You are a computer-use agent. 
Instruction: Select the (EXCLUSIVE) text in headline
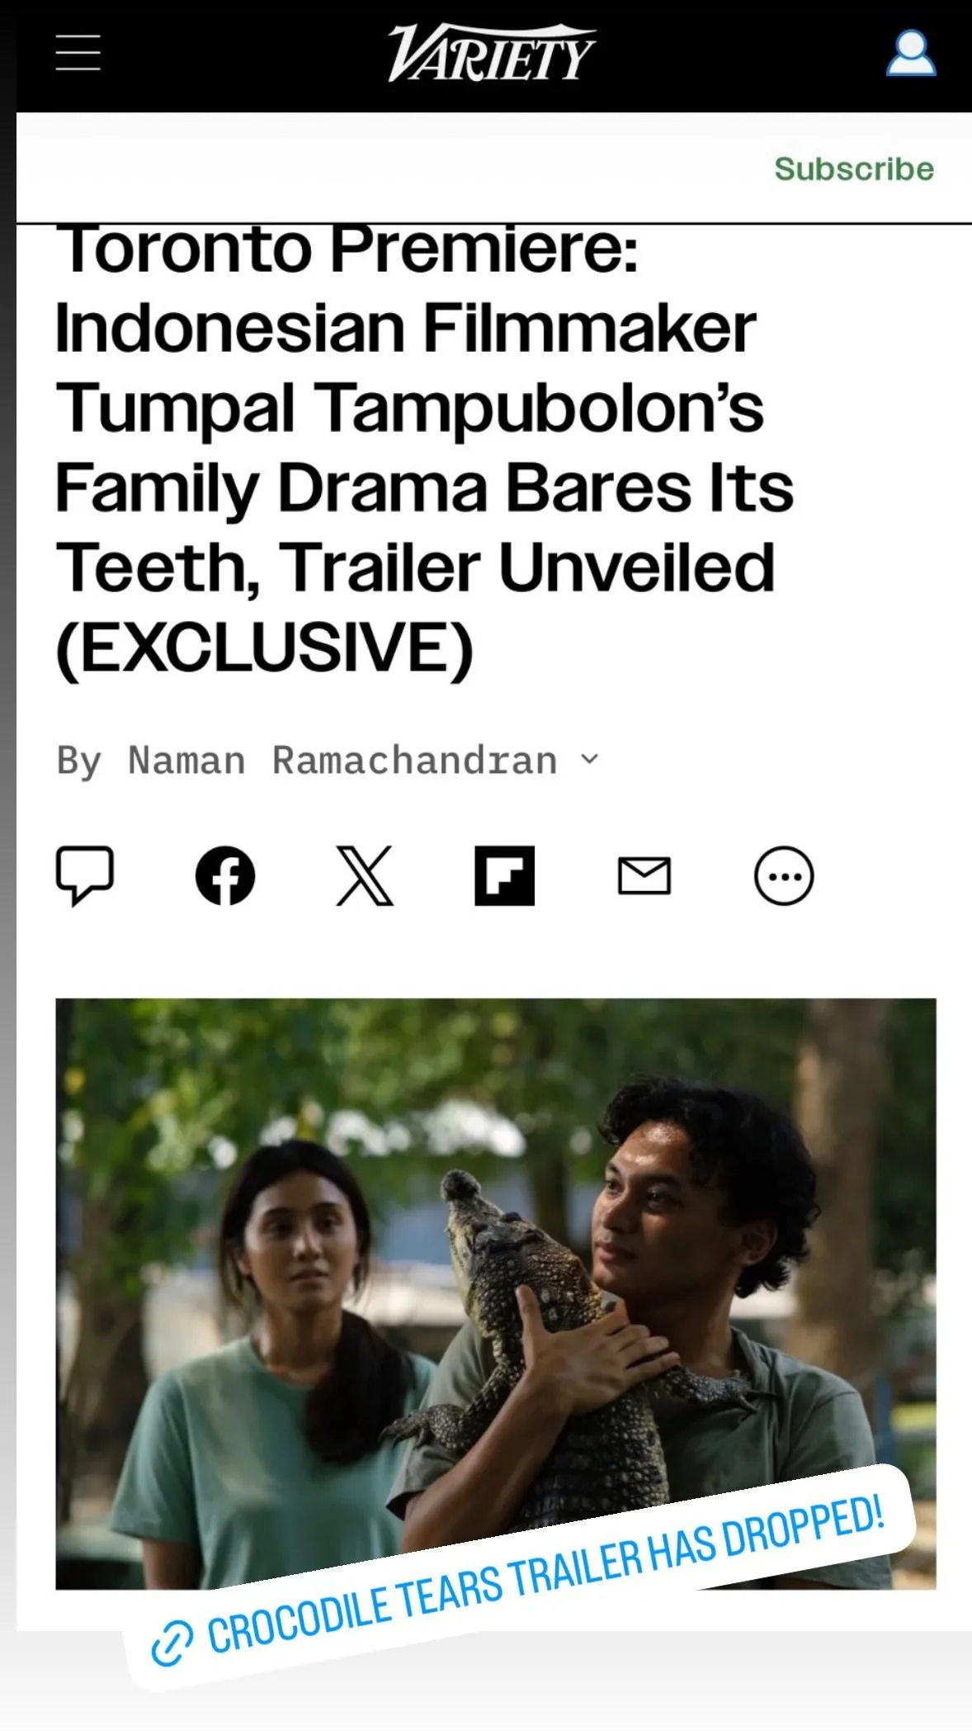click(x=265, y=648)
